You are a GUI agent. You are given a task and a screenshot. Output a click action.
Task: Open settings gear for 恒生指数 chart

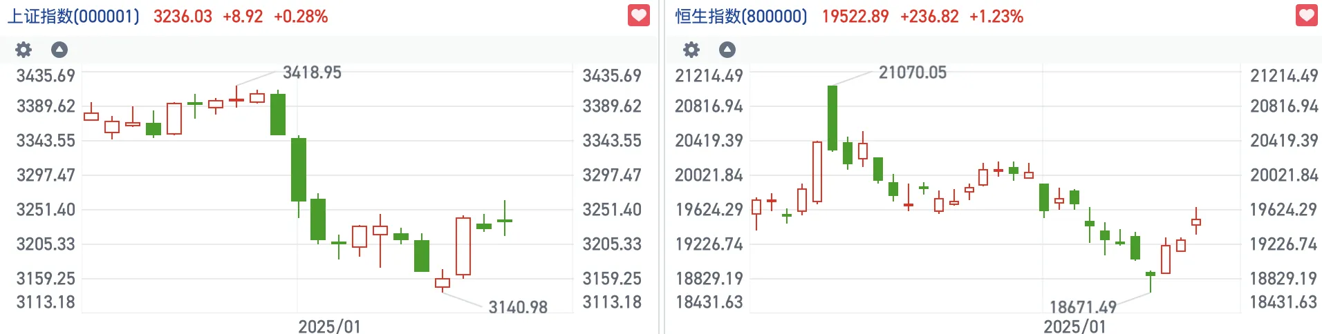click(x=691, y=50)
